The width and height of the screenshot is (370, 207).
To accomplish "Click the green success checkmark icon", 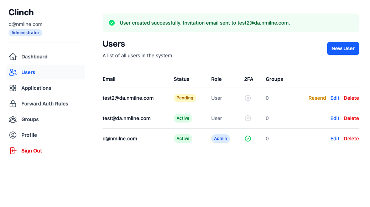I will pos(112,23).
